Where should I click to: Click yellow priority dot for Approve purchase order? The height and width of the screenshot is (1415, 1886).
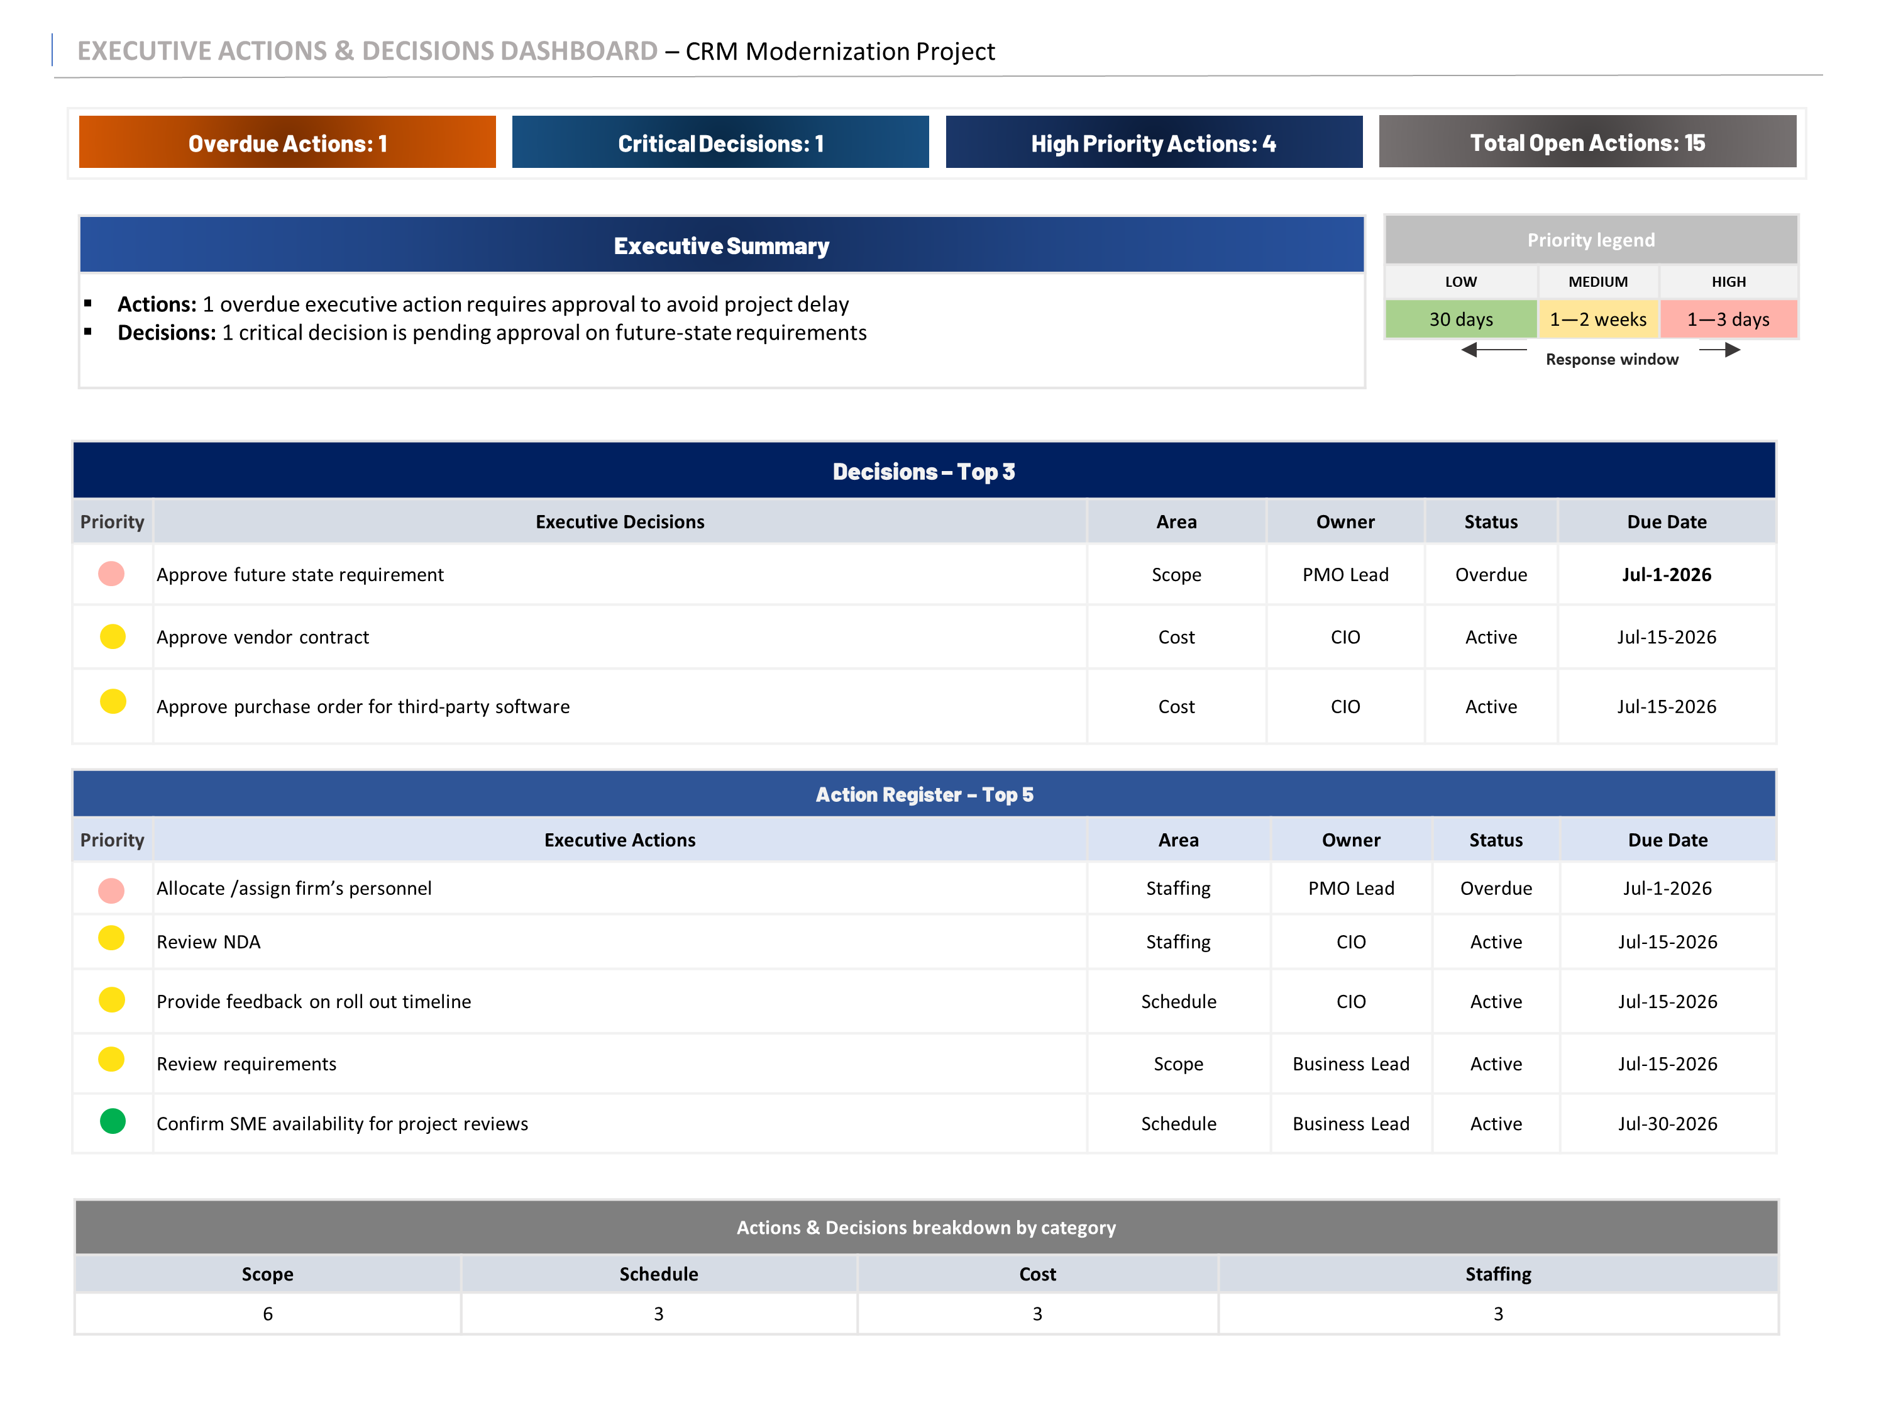pos(113,701)
